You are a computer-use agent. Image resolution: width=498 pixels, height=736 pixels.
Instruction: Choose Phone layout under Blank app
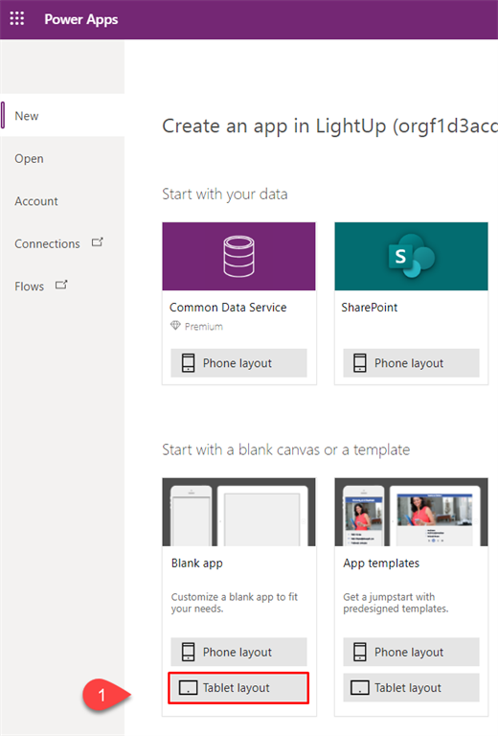pyautogui.click(x=238, y=652)
